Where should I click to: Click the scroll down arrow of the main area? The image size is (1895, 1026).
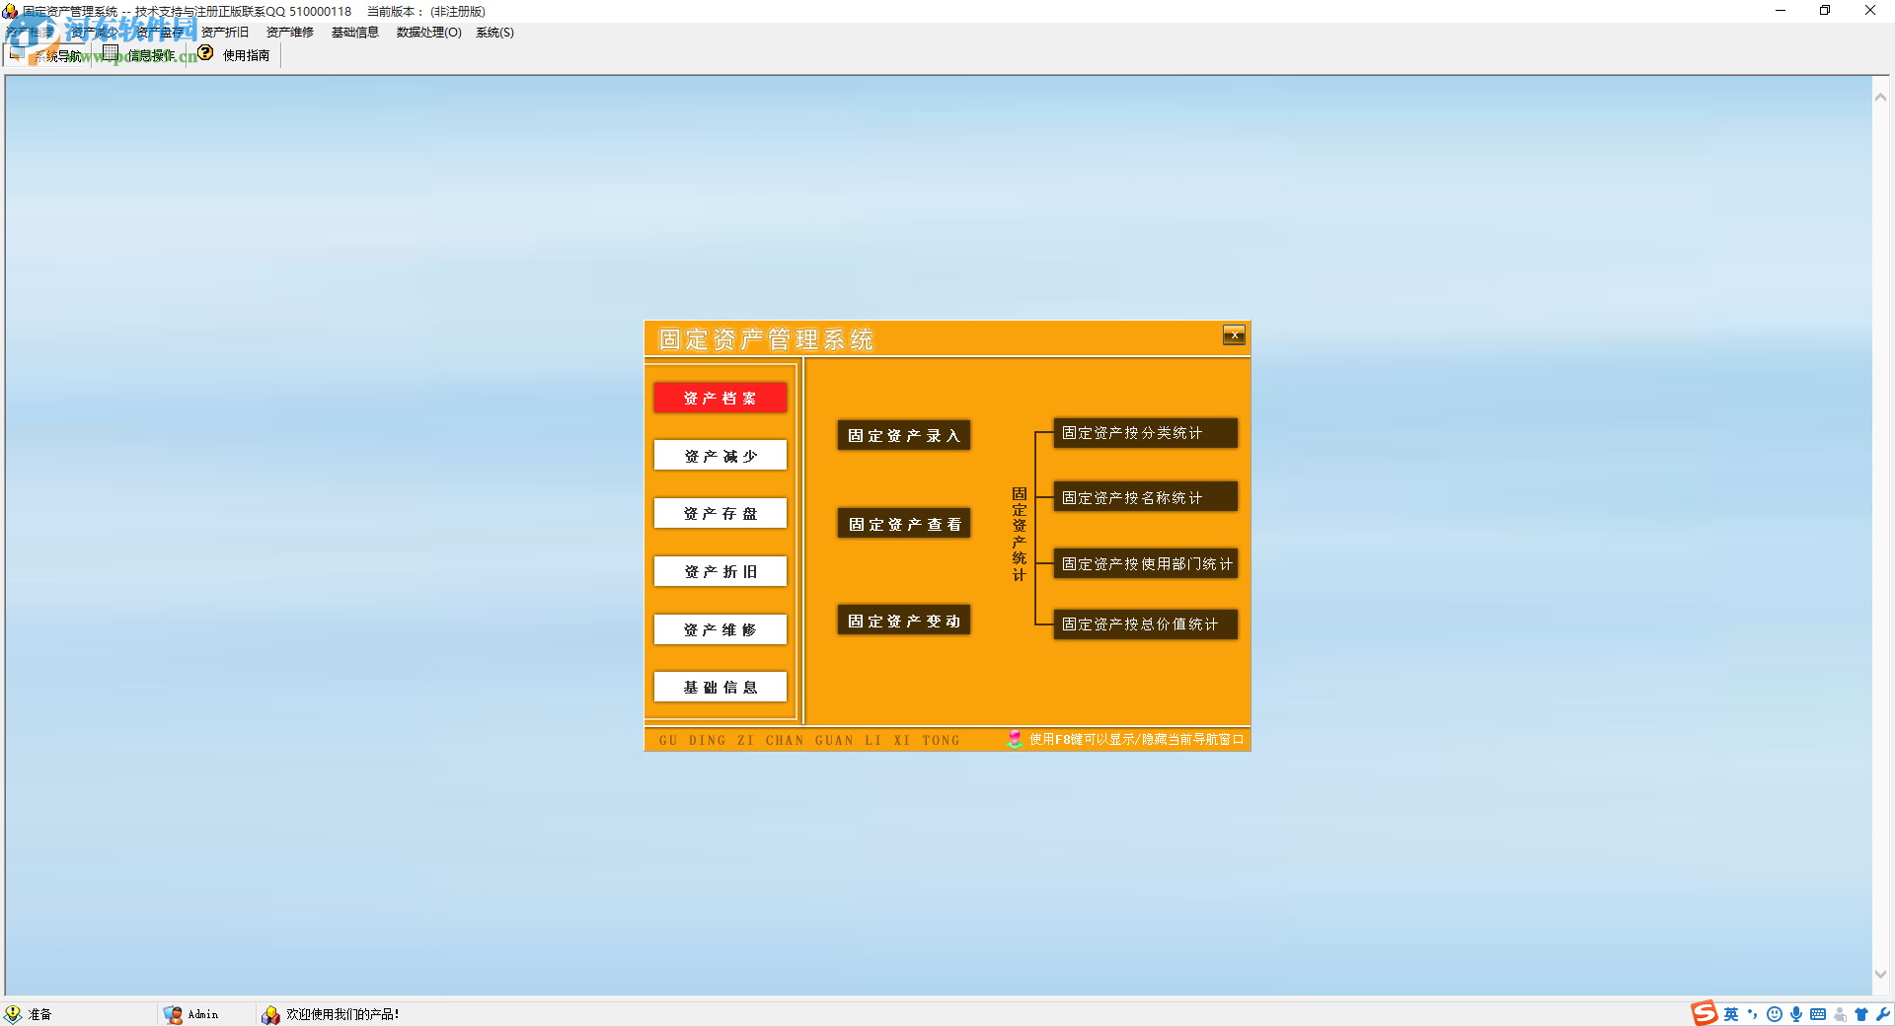click(1880, 974)
